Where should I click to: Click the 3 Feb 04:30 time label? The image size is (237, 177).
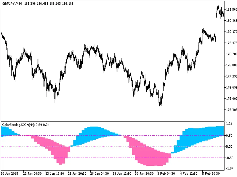tap(166, 173)
